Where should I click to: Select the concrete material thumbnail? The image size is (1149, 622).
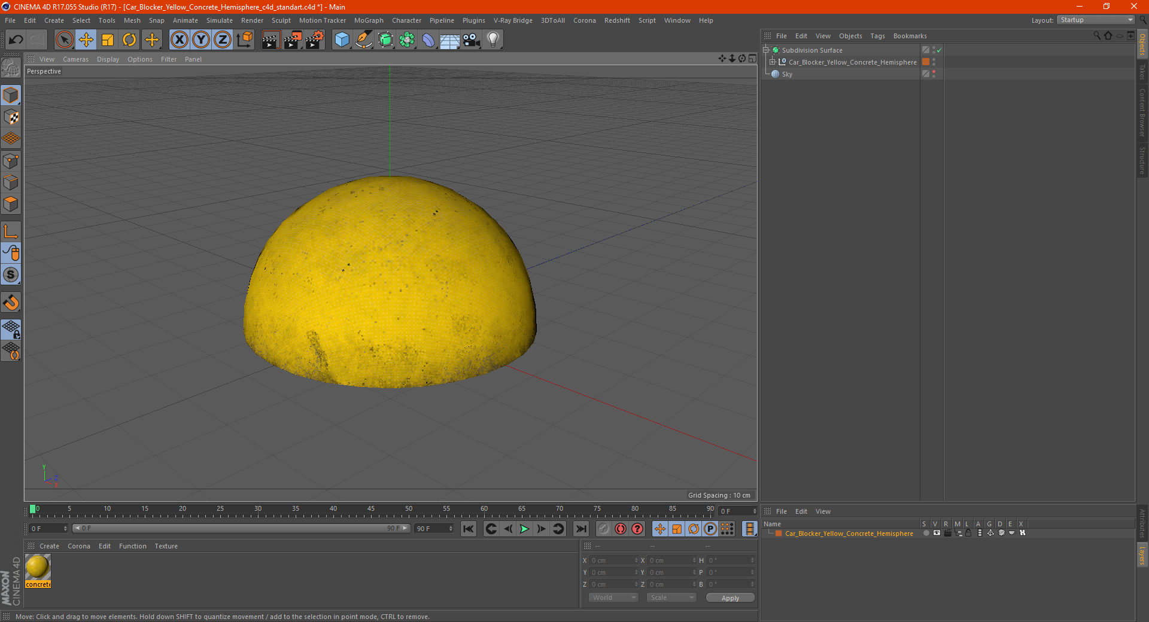[38, 567]
